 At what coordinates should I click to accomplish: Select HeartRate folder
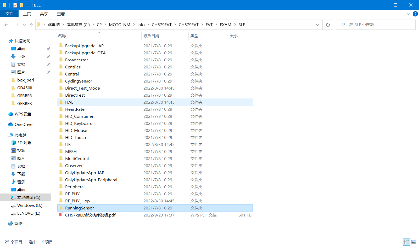(x=155, y=109)
